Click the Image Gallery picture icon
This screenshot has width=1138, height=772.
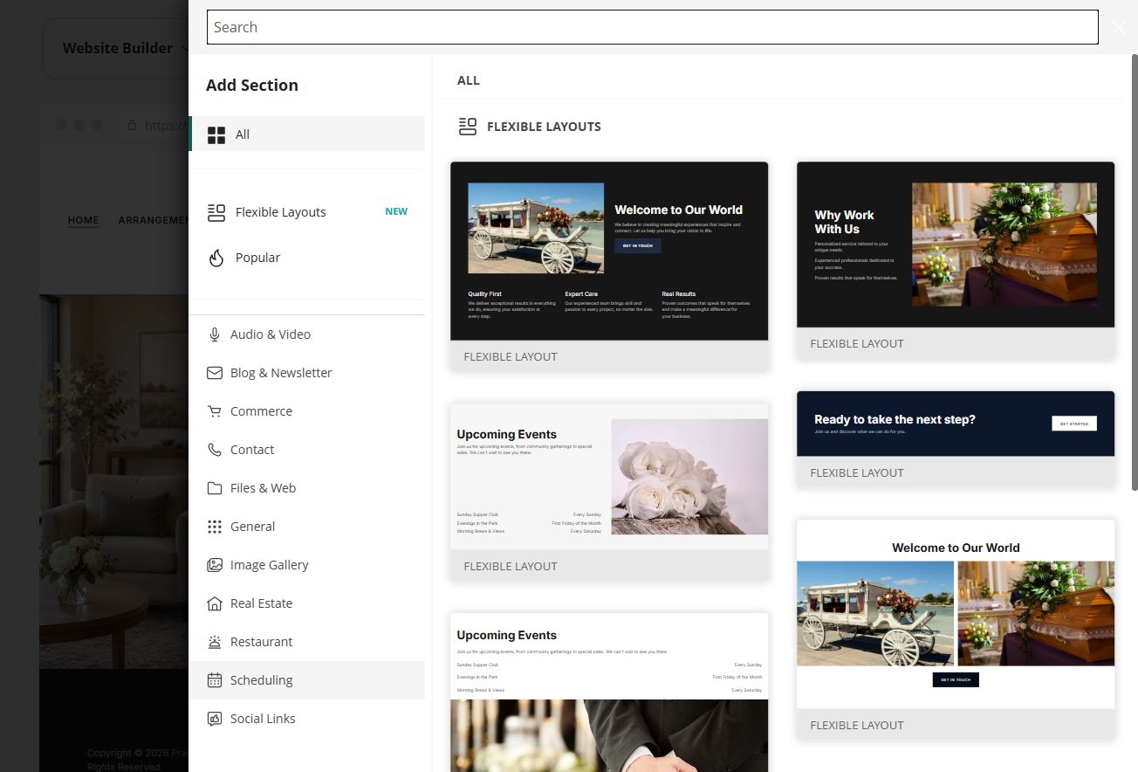[x=214, y=565]
